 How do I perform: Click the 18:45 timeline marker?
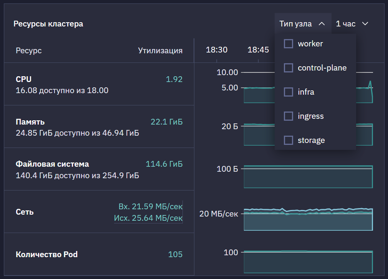[258, 50]
